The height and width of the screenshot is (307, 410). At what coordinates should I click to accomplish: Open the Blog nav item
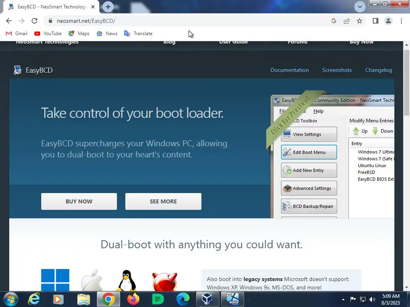coord(169,42)
